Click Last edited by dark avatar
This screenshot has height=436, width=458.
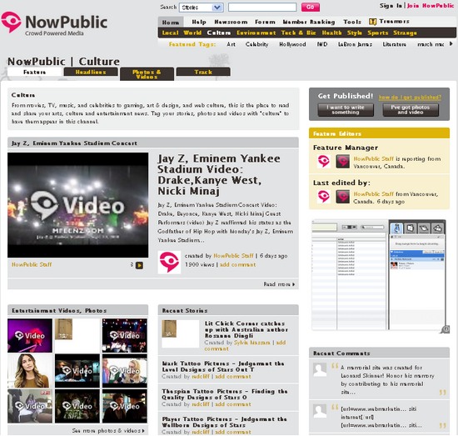tap(342, 196)
